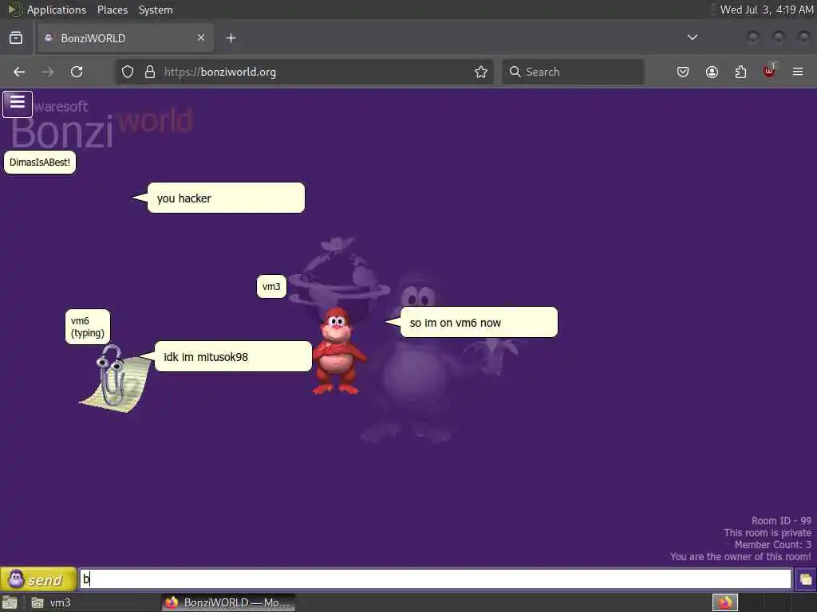Go forward to next page

[x=48, y=72]
